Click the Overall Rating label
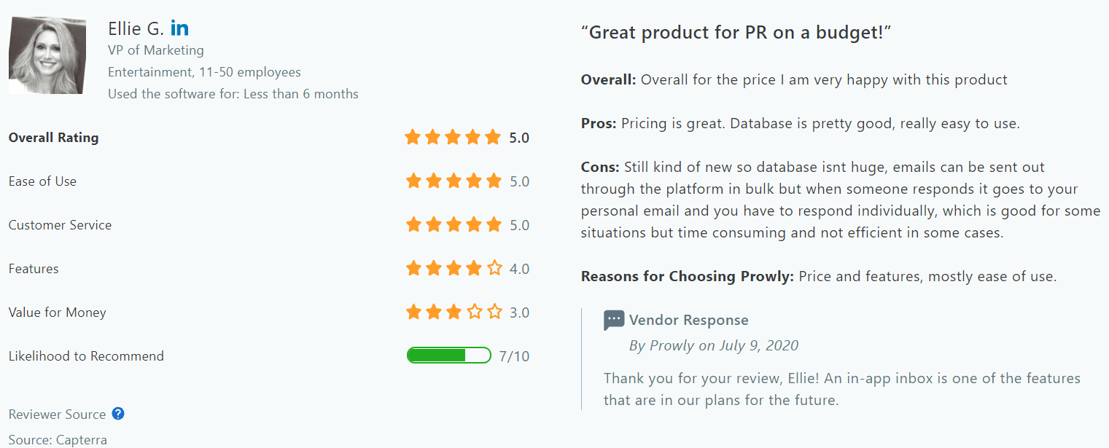This screenshot has width=1109, height=448. [x=53, y=138]
